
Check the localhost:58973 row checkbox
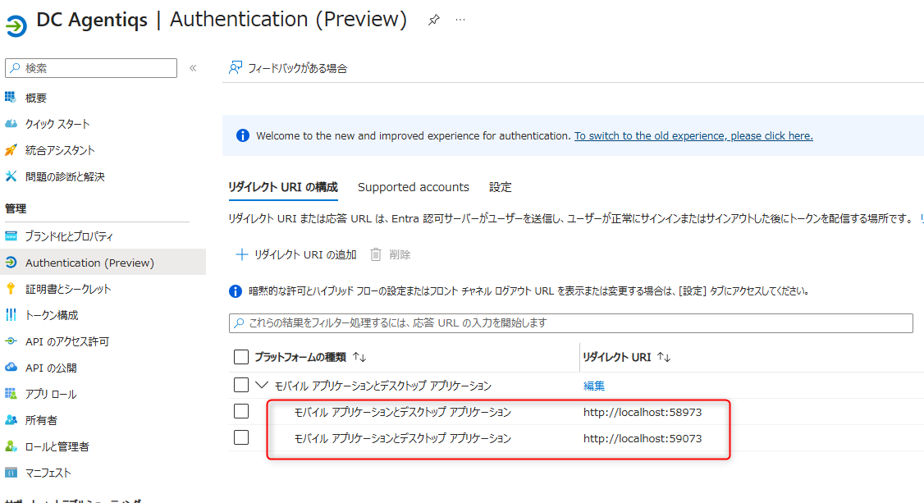coord(241,411)
